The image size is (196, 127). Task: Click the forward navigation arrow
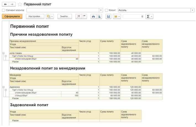pyautogui.click(x=12, y=4)
